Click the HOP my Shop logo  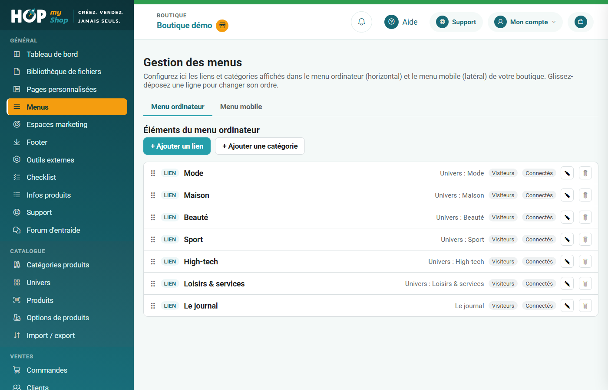[x=40, y=16]
